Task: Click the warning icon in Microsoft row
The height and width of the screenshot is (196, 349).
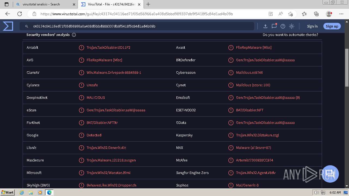Action: [81, 173]
